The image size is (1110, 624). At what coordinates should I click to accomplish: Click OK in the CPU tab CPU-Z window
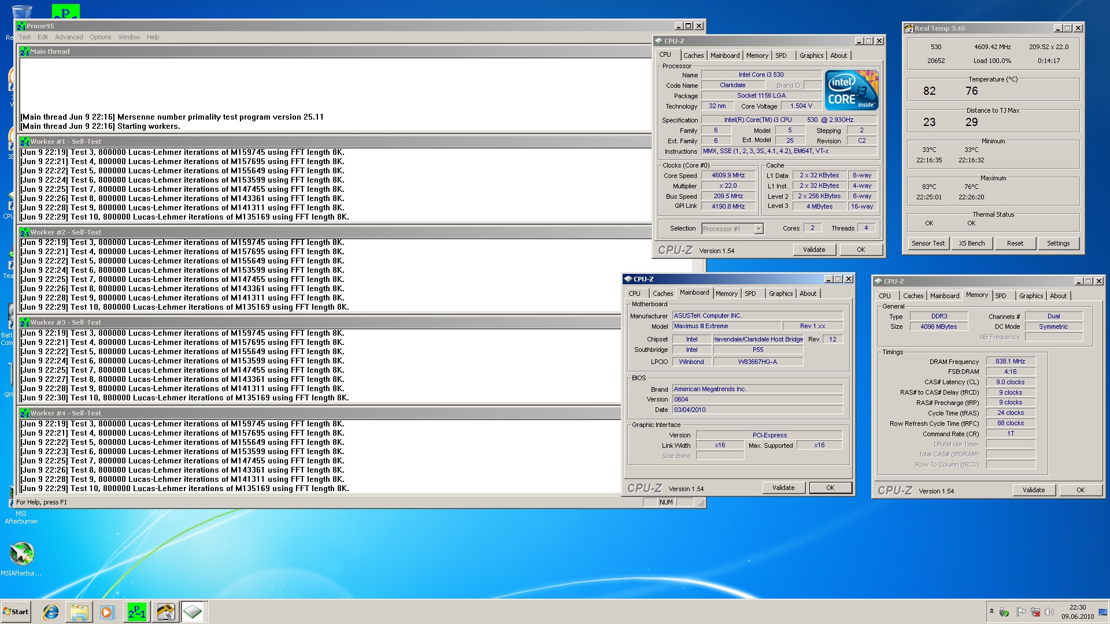[861, 250]
